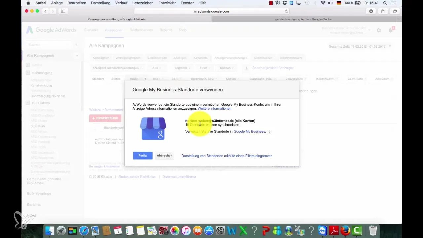Image resolution: width=423 pixels, height=238 pixels.
Task: Open the AdWords settings gear icon
Action: tap(379, 30)
